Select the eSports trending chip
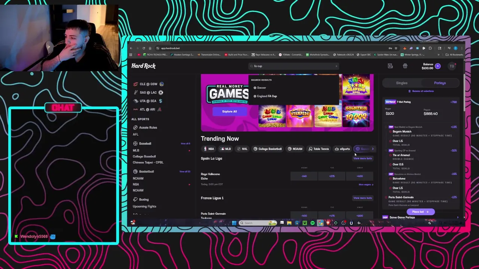The image size is (479, 269). click(x=342, y=149)
